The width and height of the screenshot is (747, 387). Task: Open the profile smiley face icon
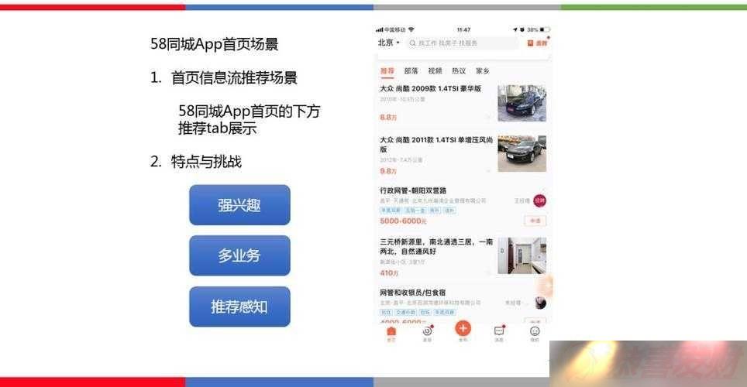point(535,331)
